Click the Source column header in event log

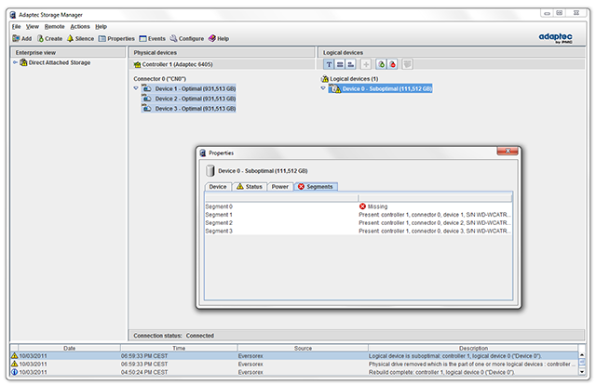[x=303, y=348]
